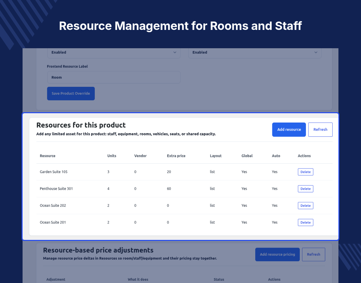This screenshot has width=361, height=283.
Task: Click the Global column header
Action: pyautogui.click(x=247, y=156)
